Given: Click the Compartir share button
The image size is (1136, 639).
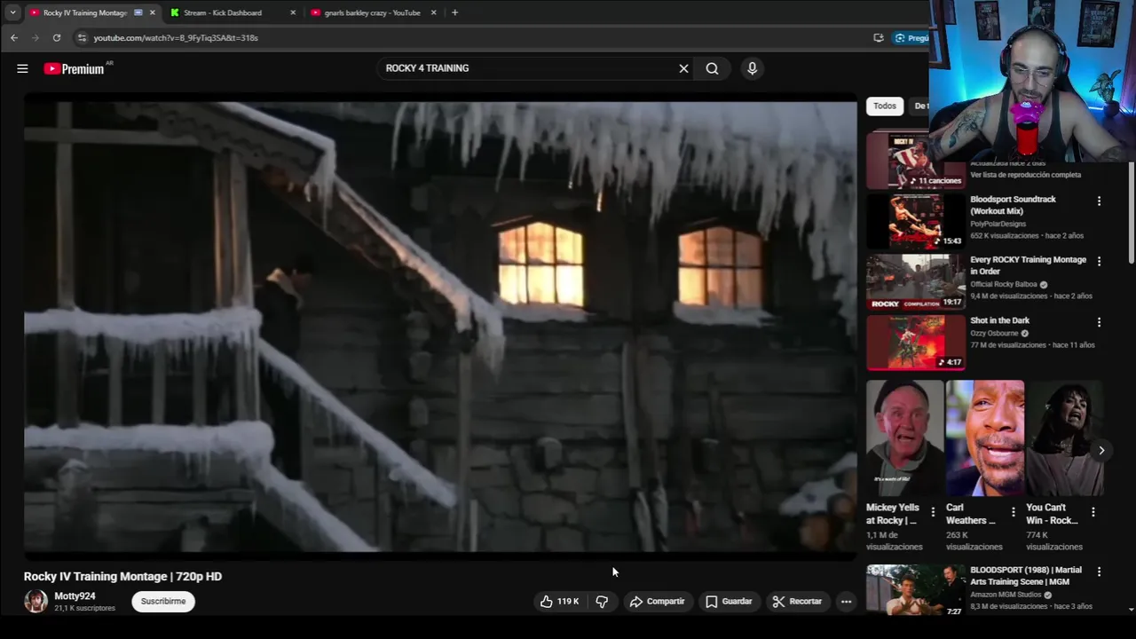Looking at the screenshot, I should click(657, 602).
